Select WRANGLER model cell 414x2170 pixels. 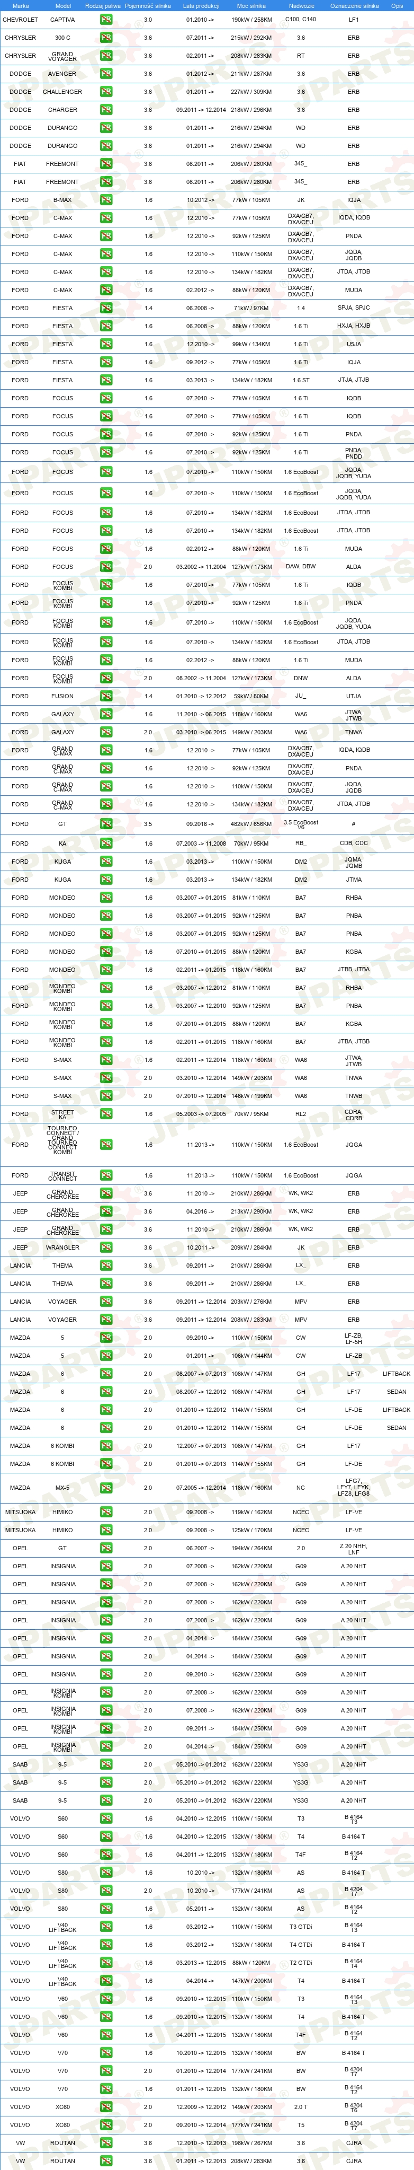pos(62,1247)
